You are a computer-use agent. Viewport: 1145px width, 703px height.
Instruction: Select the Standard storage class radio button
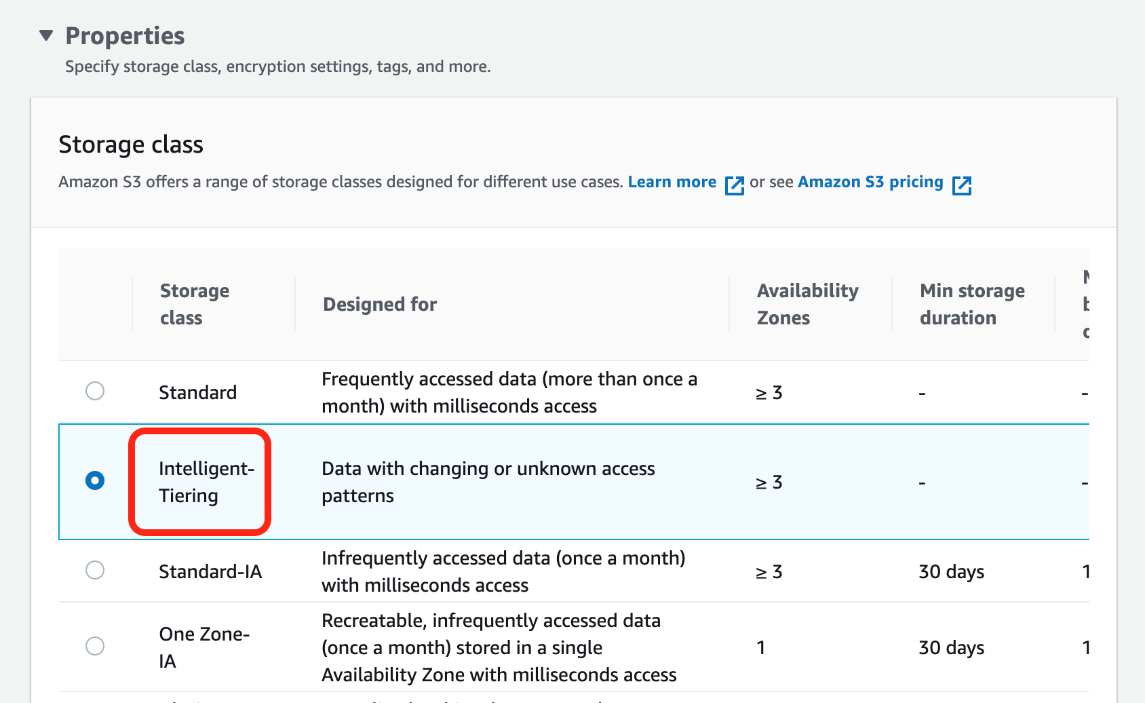pos(95,391)
